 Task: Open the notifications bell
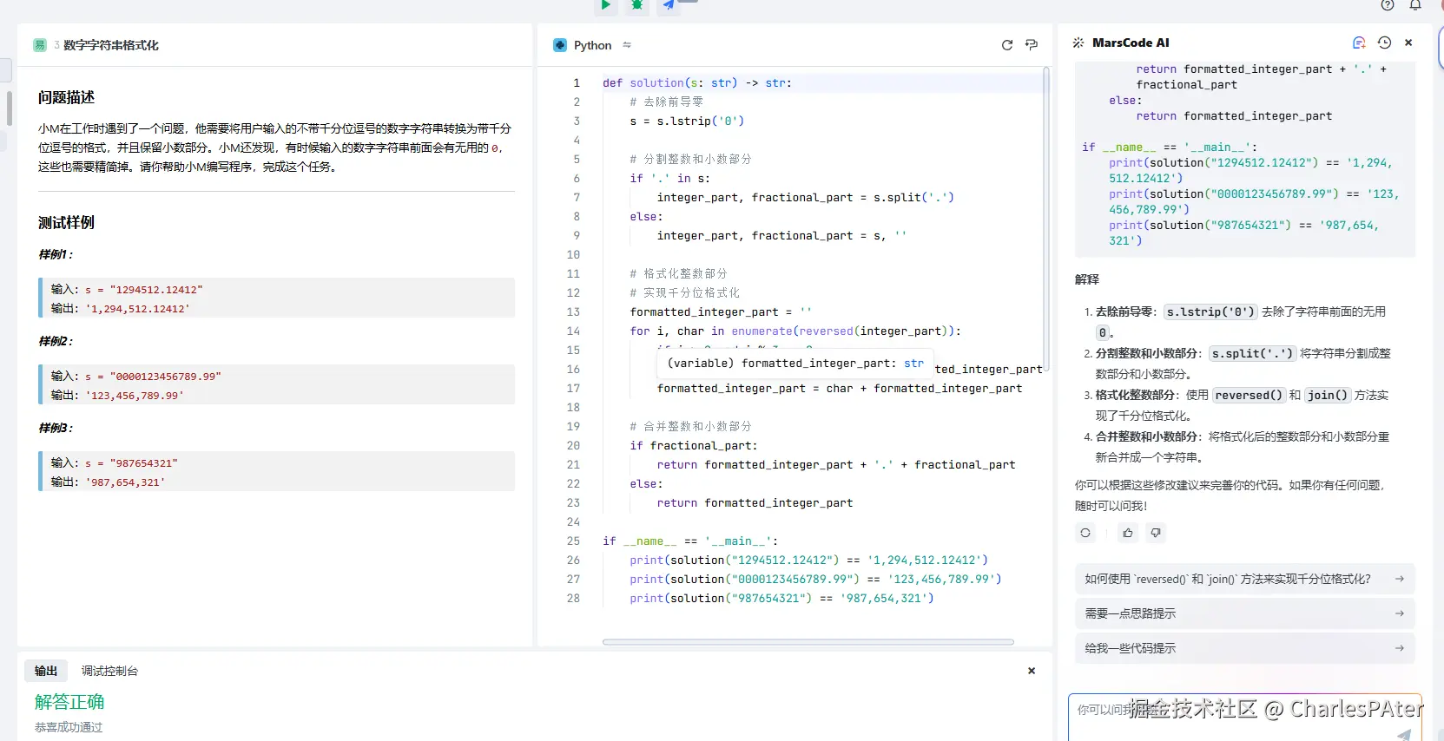1415,5
